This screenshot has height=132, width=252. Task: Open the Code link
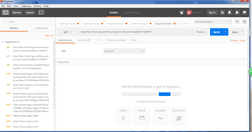click(243, 40)
